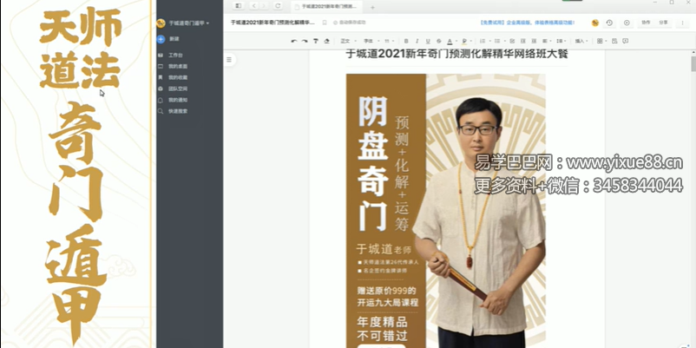Apply the font color
The height and width of the screenshot is (348, 696).
450,41
